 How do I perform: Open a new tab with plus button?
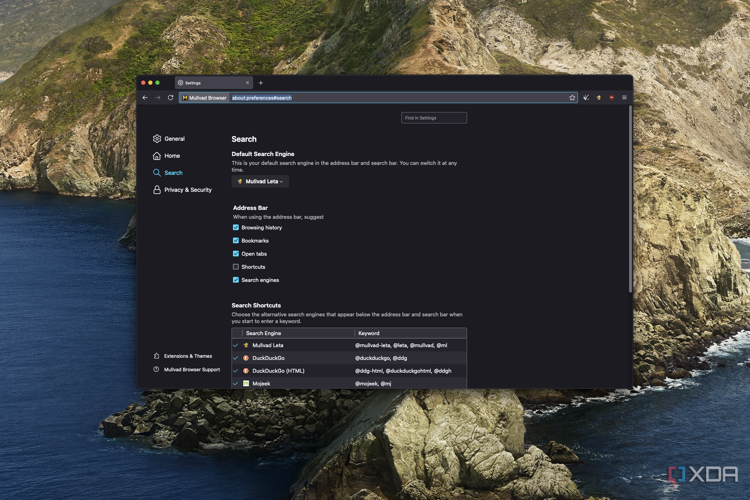(x=261, y=83)
